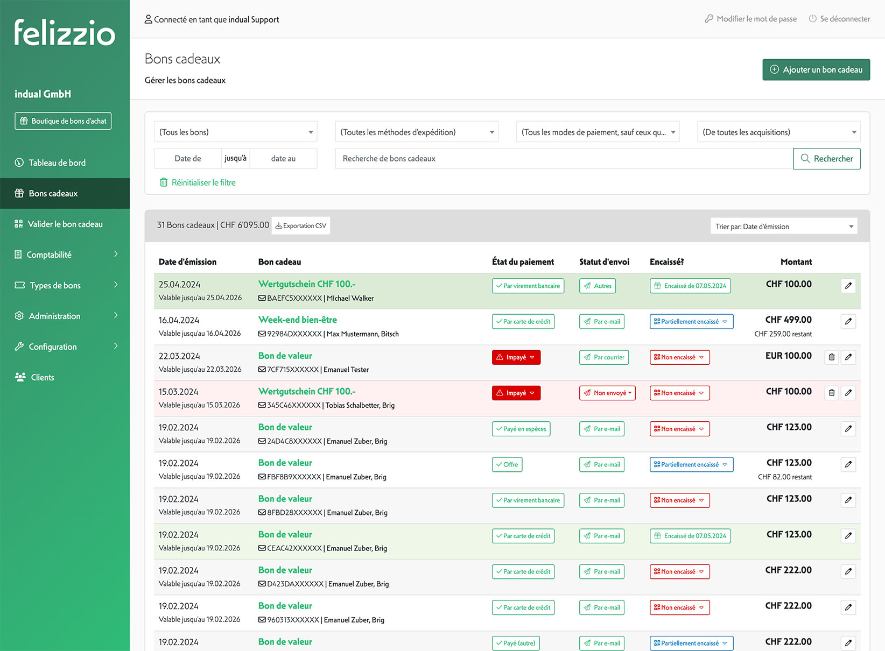Open the Trier par Date d'émission dropdown

783,227
